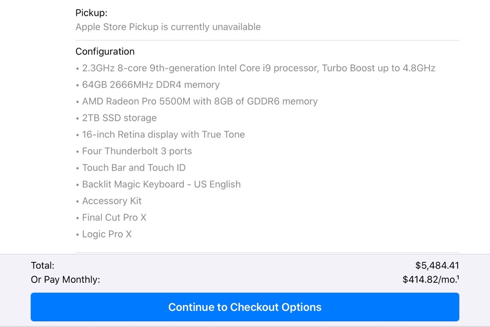Click the Total label
The image size is (490, 327).
[x=42, y=266]
